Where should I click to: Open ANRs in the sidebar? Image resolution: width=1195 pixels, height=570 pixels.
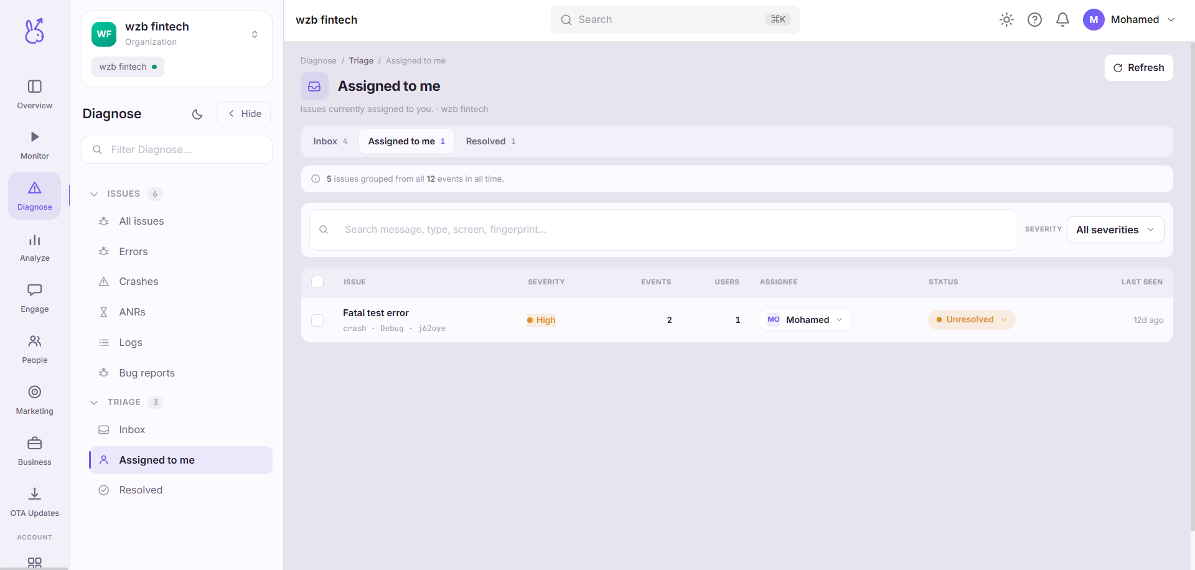(180, 312)
